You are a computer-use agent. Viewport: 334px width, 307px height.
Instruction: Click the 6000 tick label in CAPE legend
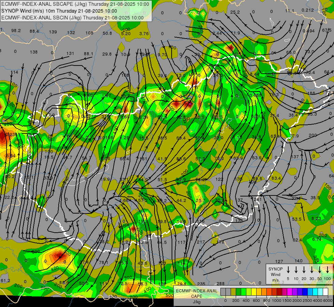[x=328, y=301]
